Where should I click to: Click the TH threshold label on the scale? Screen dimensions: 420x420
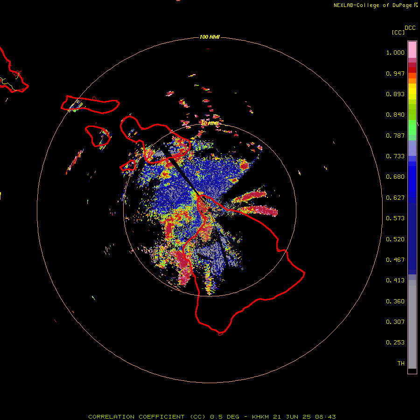[401, 364]
